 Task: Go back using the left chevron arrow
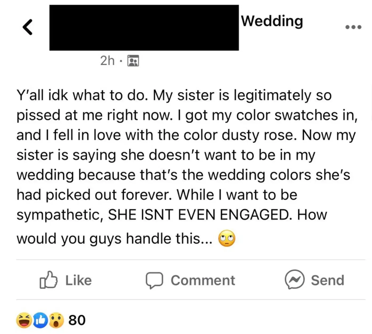[28, 27]
